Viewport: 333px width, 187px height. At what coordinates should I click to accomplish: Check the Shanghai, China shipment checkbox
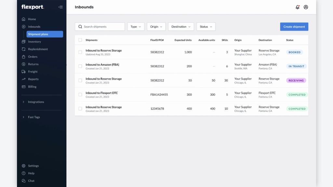[x=80, y=52]
